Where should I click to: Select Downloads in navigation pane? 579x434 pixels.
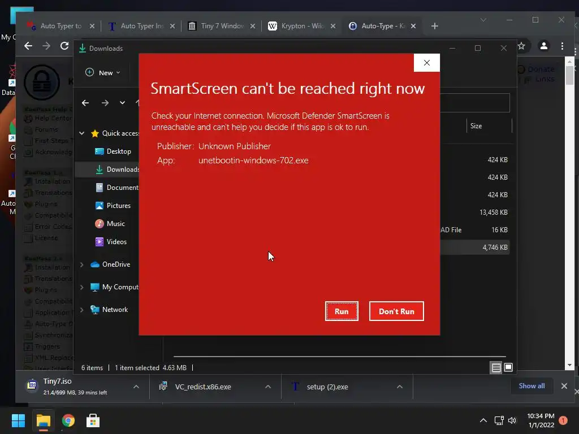(118, 170)
